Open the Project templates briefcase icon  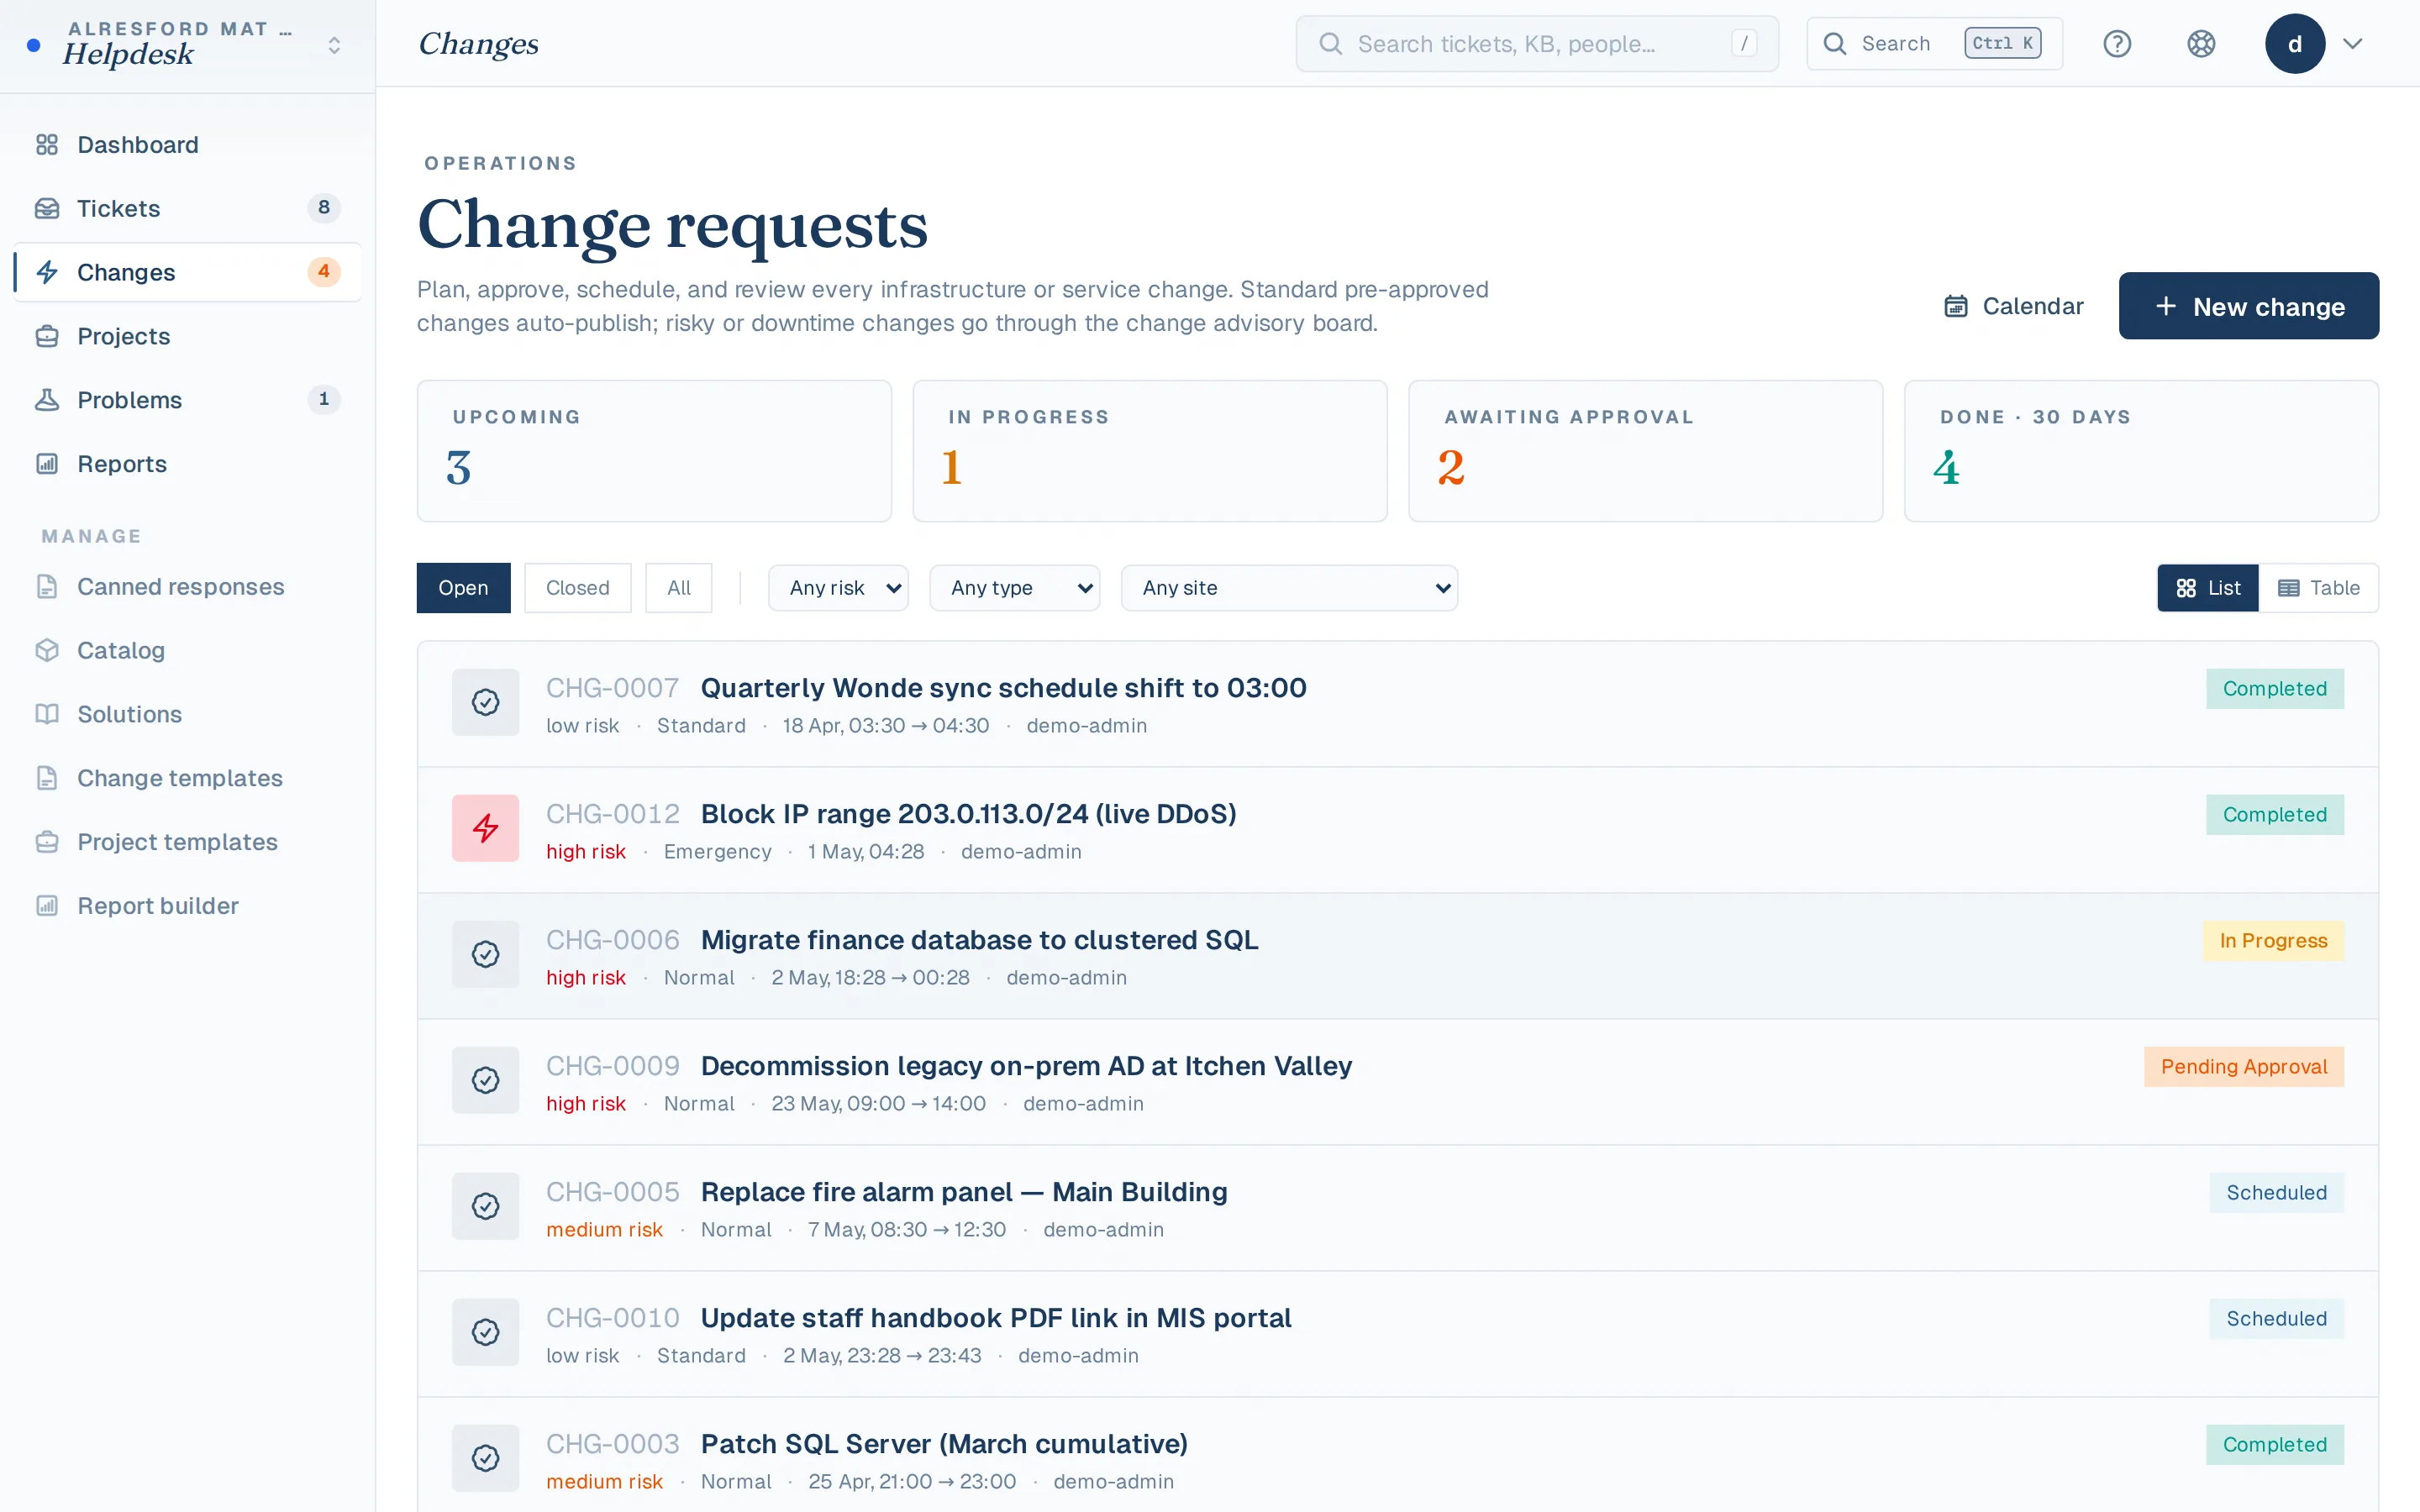coord(47,842)
